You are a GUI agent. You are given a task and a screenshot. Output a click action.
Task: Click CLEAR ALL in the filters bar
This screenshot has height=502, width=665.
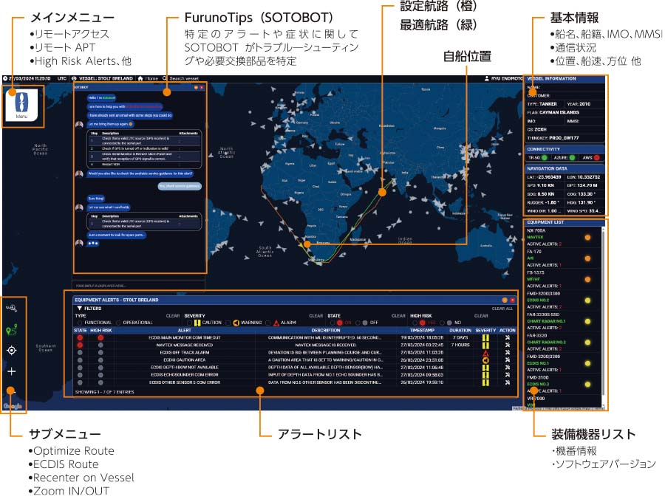[x=502, y=309]
